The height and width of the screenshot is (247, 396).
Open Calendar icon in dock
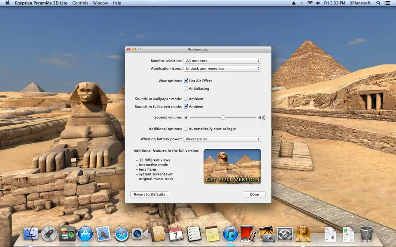[176, 234]
